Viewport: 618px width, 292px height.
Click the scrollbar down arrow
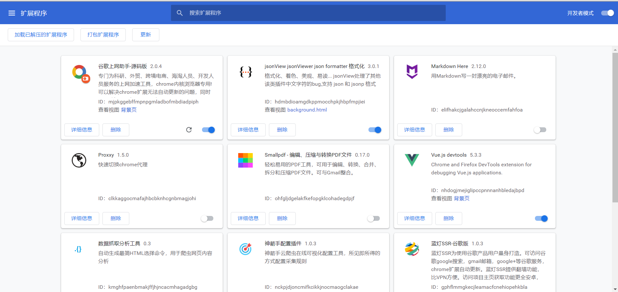615,289
